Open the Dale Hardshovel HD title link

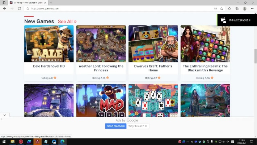49,66
